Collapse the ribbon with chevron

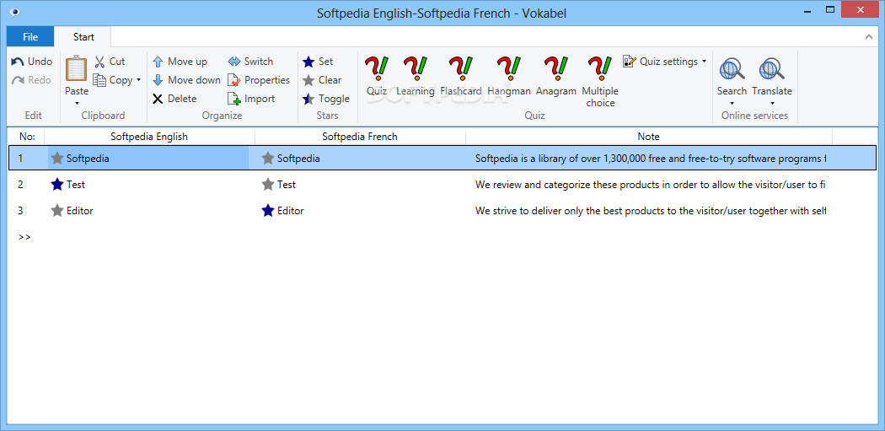[869, 37]
